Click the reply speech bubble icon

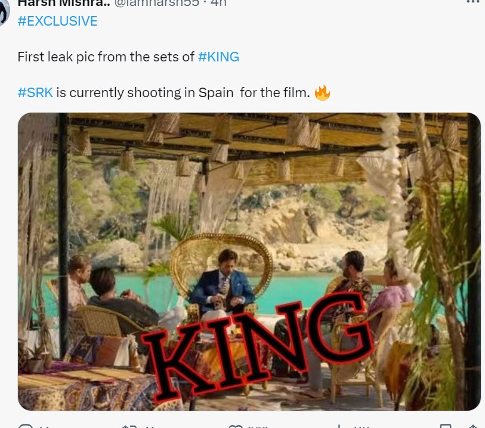(x=25, y=426)
